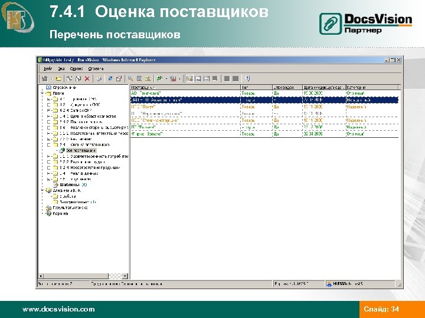Sort by the Категория column header
Image resolution: width=425 pixels, height=318 pixels.
coord(372,87)
